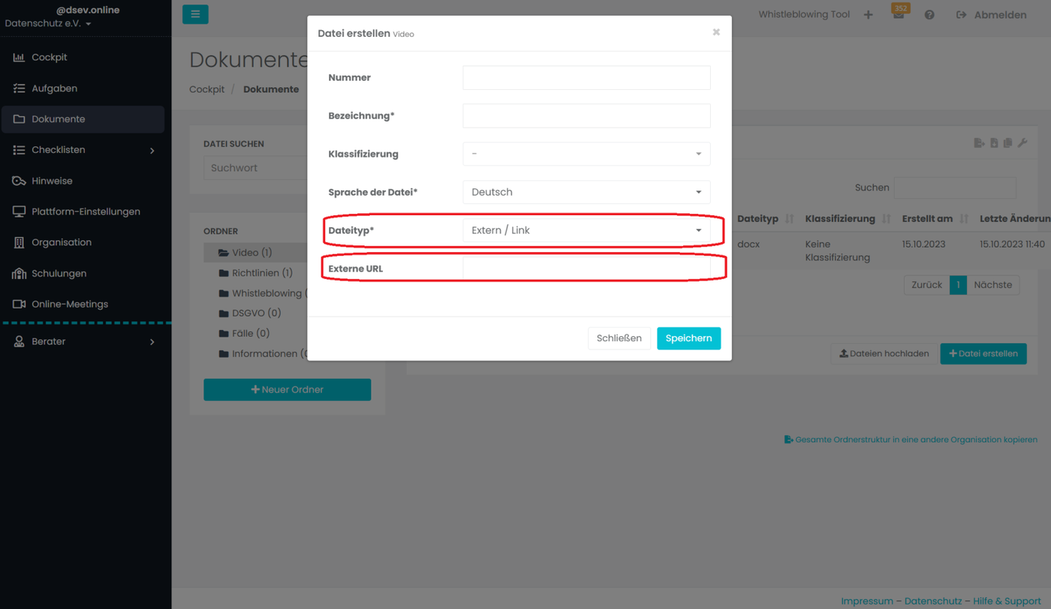Viewport: 1051px width, 609px height.
Task: Open the Klassifizierung dropdown
Action: [x=586, y=154]
